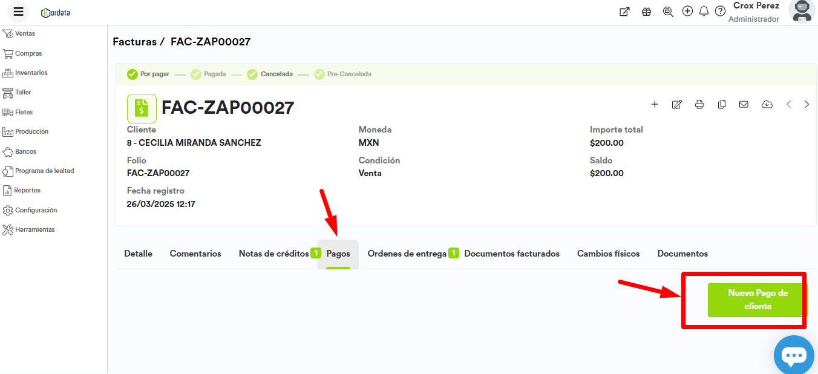Open the live chat bubble
Image resolution: width=818 pixels, height=374 pixels.
pyautogui.click(x=794, y=355)
